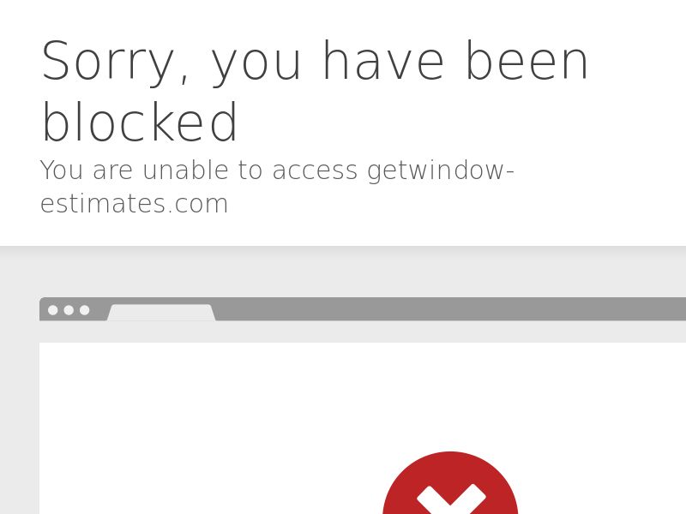Screen dimensions: 686x514
Task: Click the middle white dot in illustrated browser
Action: 69,310
